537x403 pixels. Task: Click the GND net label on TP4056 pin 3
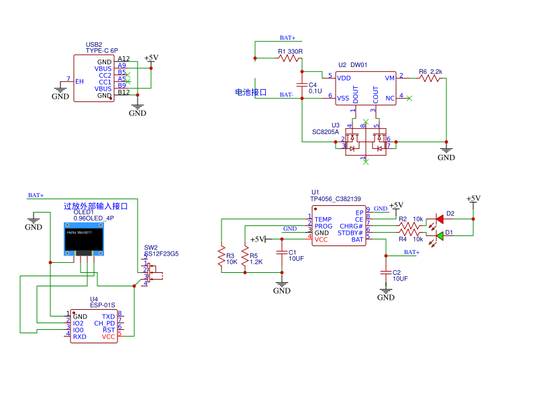click(x=290, y=229)
